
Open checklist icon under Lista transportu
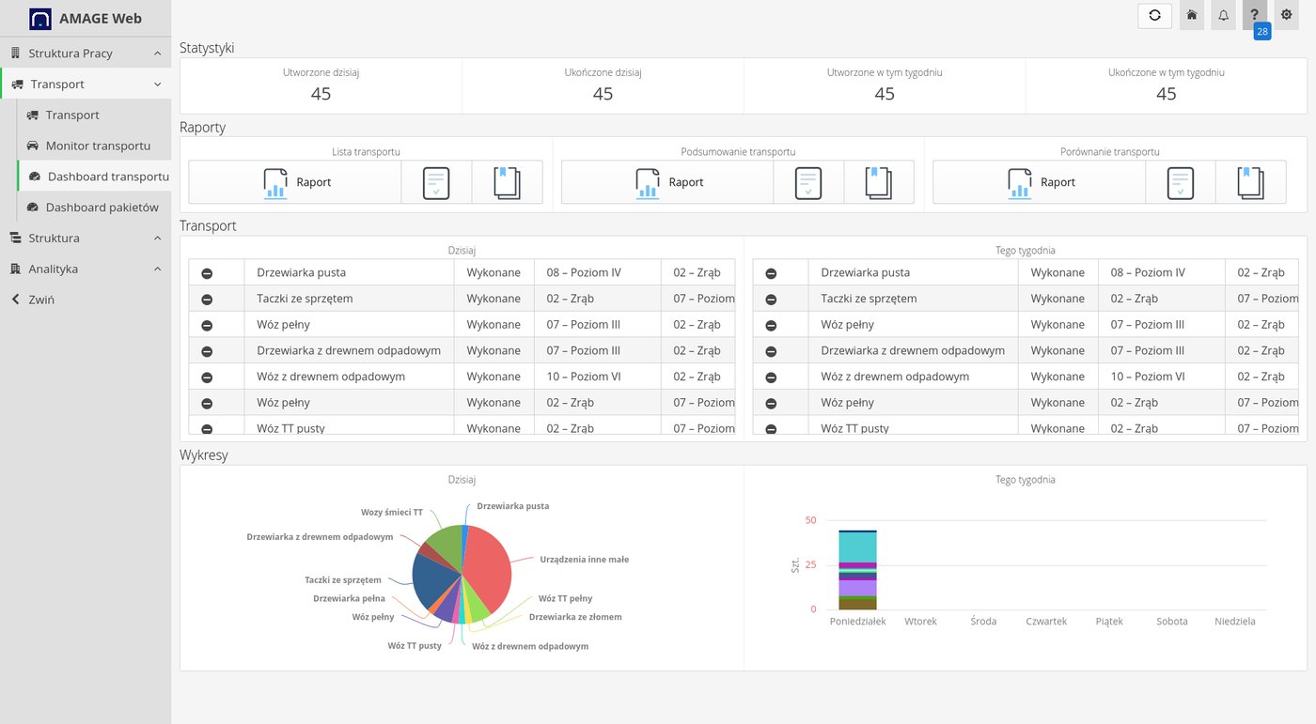[436, 182]
